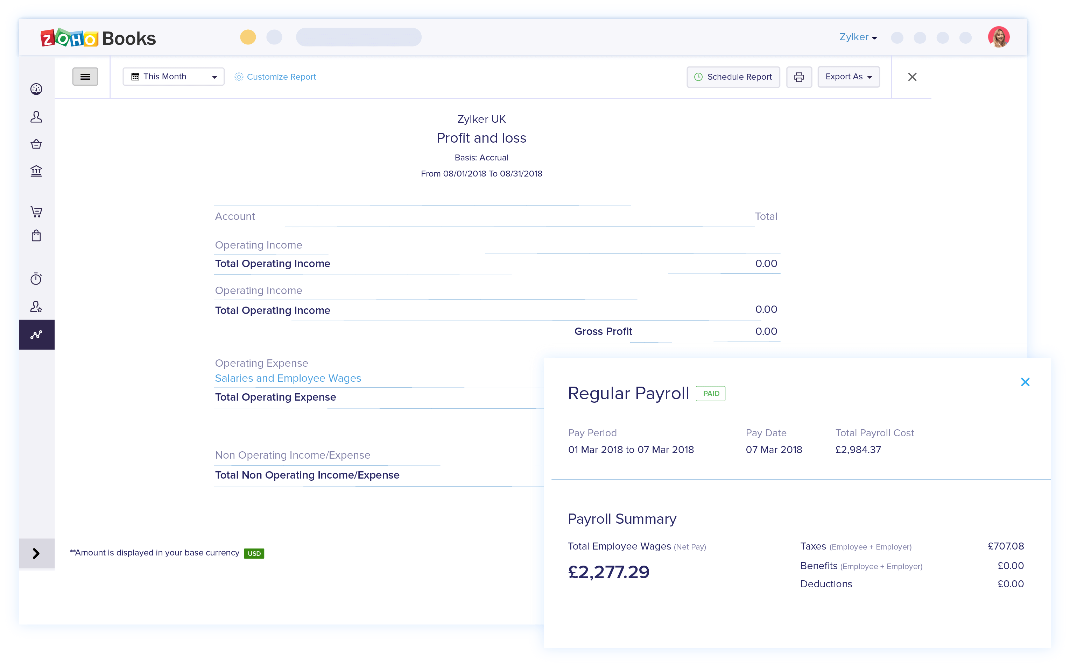Click the print report icon
The height and width of the screenshot is (667, 1070).
click(x=798, y=77)
